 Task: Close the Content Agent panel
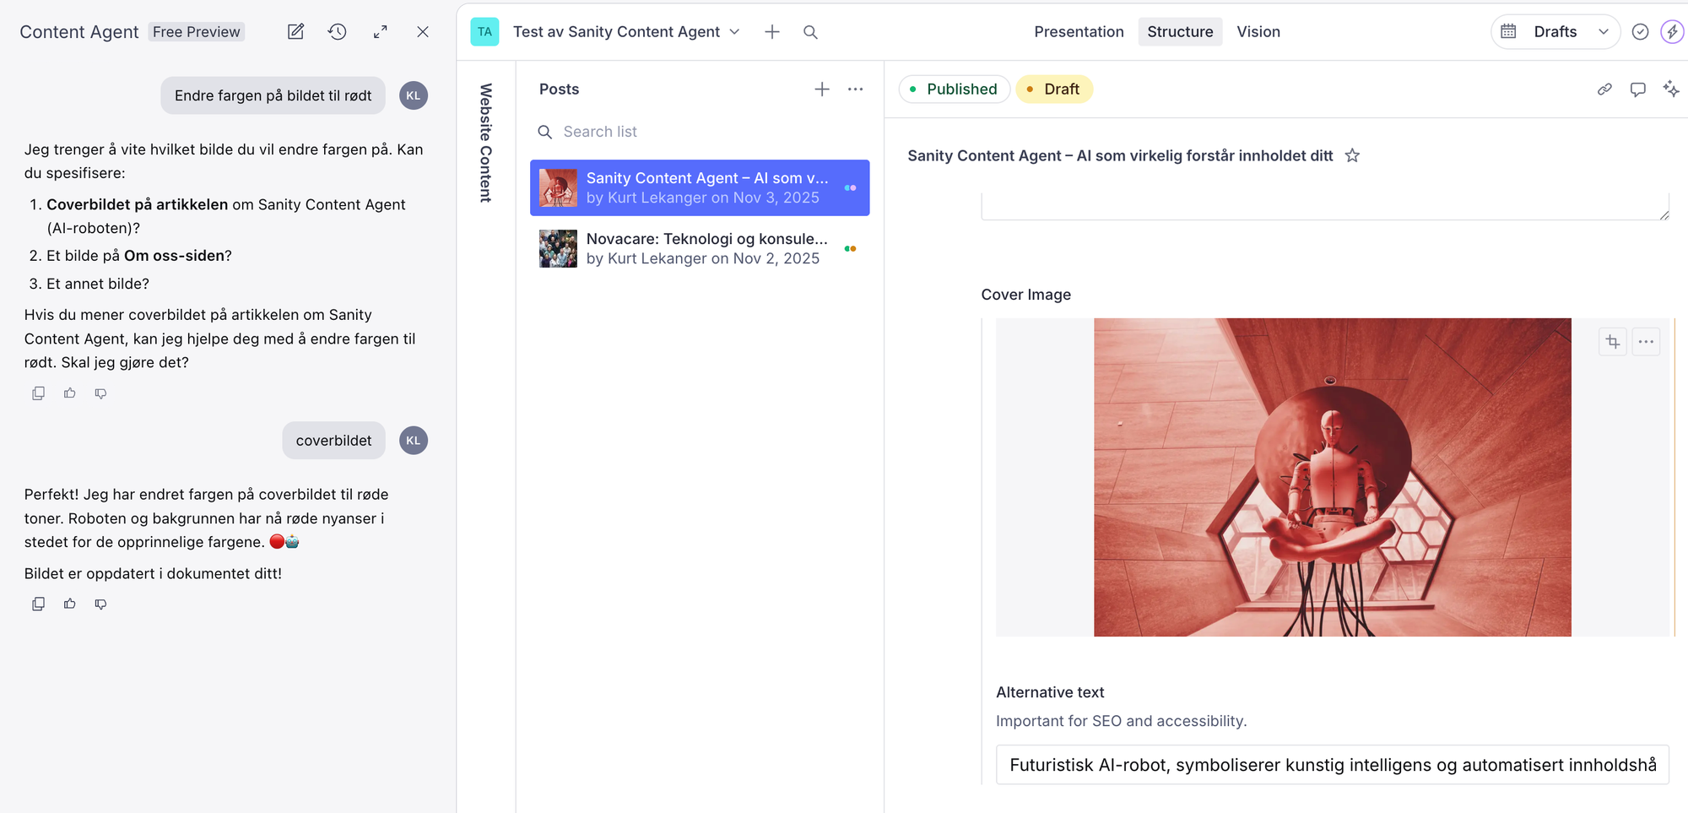[x=423, y=32]
